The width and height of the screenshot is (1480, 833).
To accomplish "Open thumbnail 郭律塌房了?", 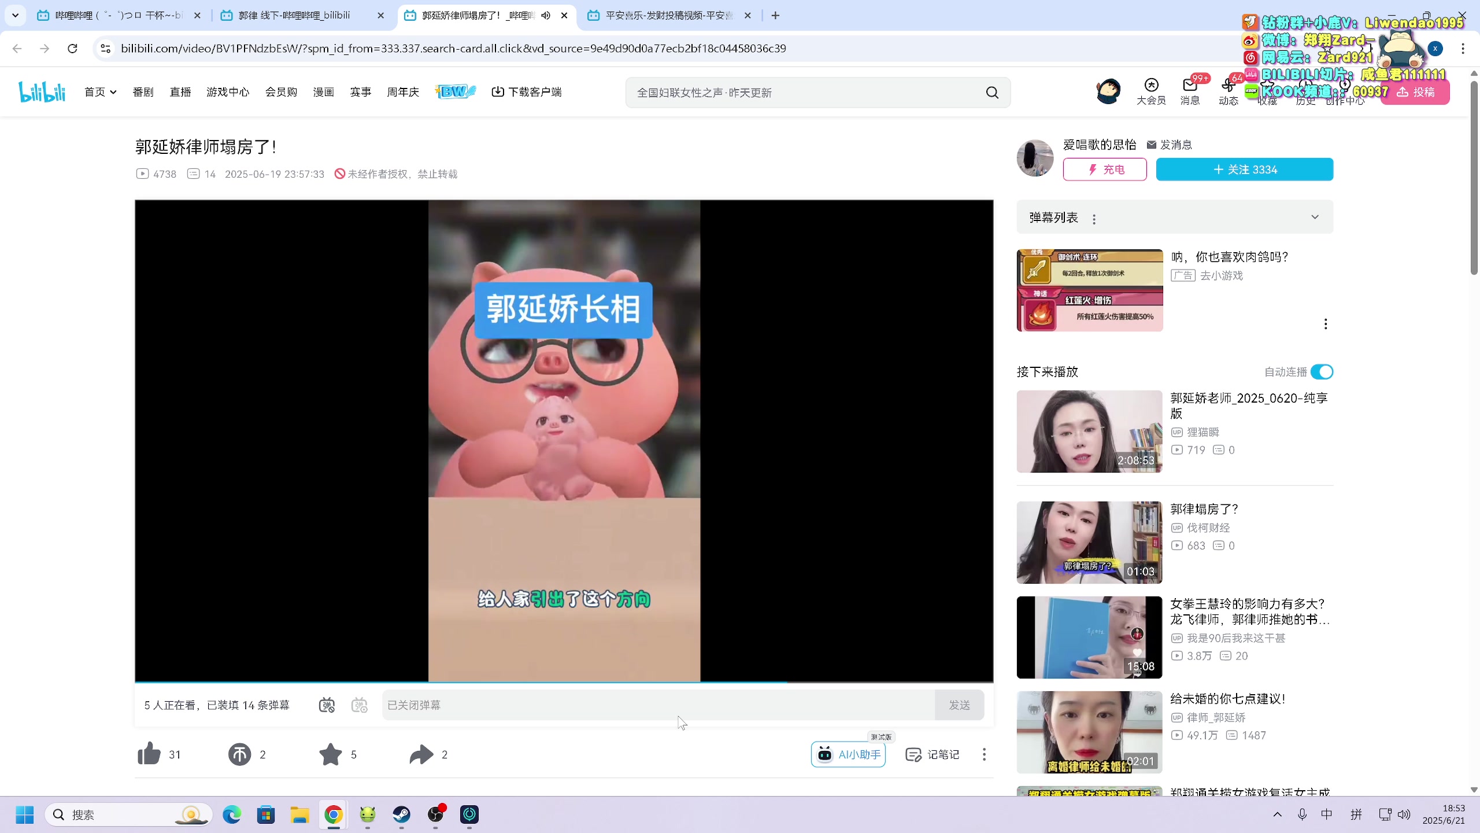I will (x=1089, y=543).
